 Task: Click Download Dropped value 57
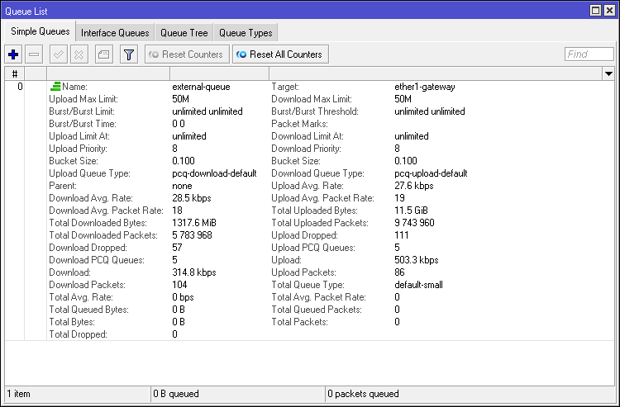pyautogui.click(x=177, y=248)
